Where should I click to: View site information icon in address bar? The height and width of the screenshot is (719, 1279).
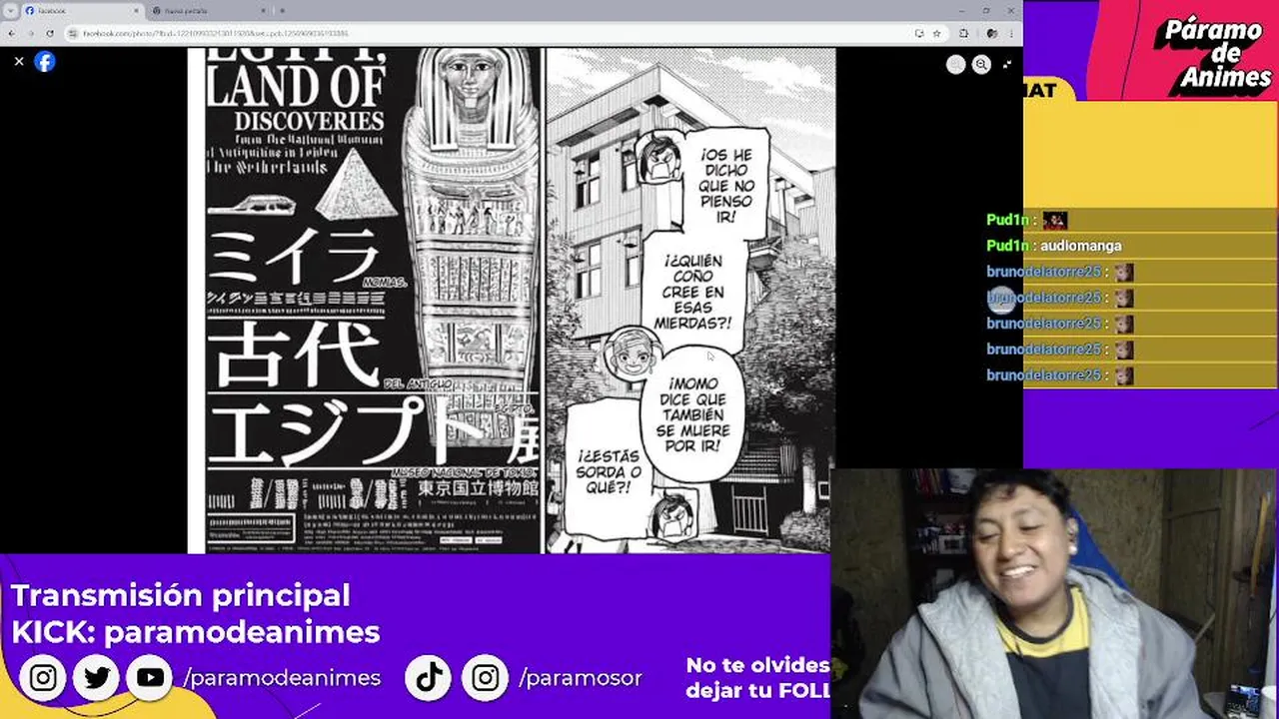(x=74, y=33)
